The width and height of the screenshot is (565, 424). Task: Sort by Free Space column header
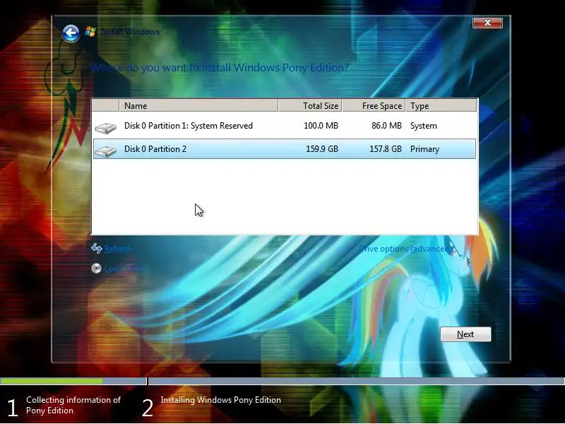point(374,105)
